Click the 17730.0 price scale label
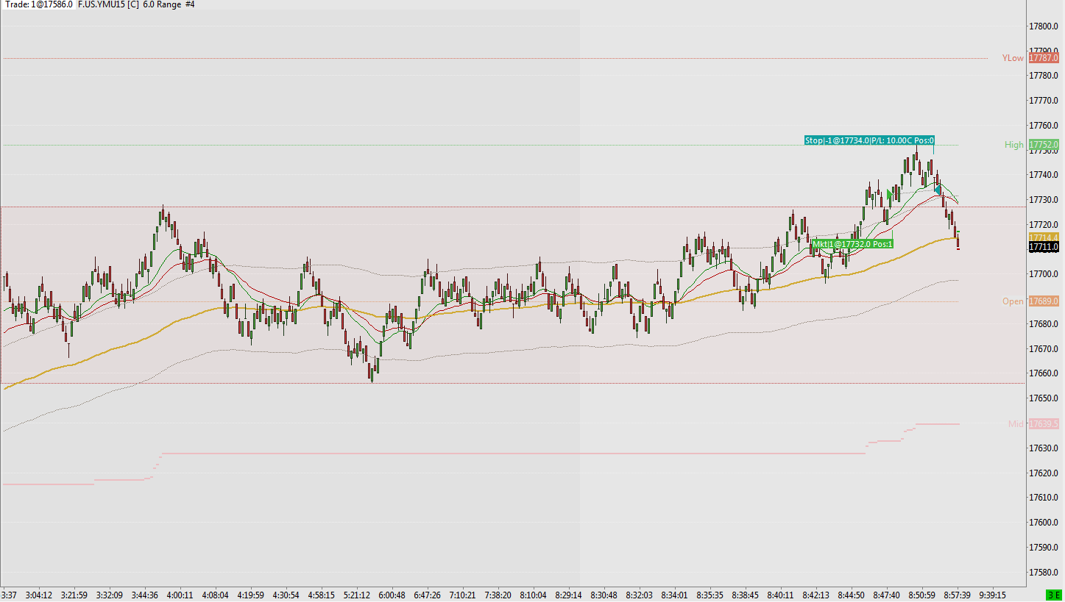 point(1044,200)
